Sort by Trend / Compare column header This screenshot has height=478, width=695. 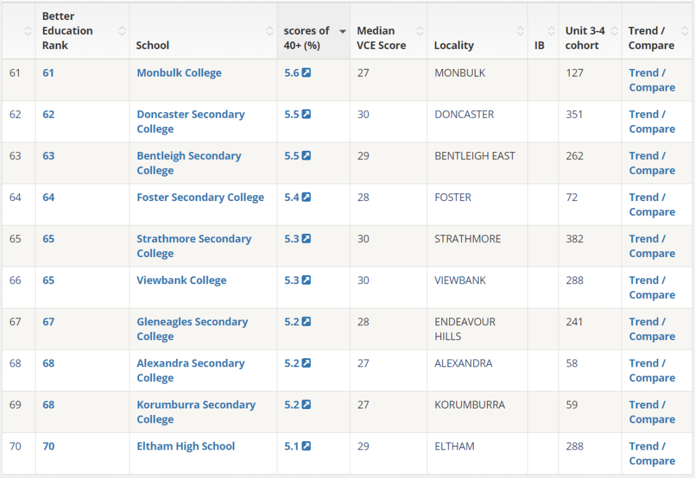(657, 31)
